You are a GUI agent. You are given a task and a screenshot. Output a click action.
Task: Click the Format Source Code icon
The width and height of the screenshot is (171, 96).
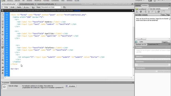[3, 73]
